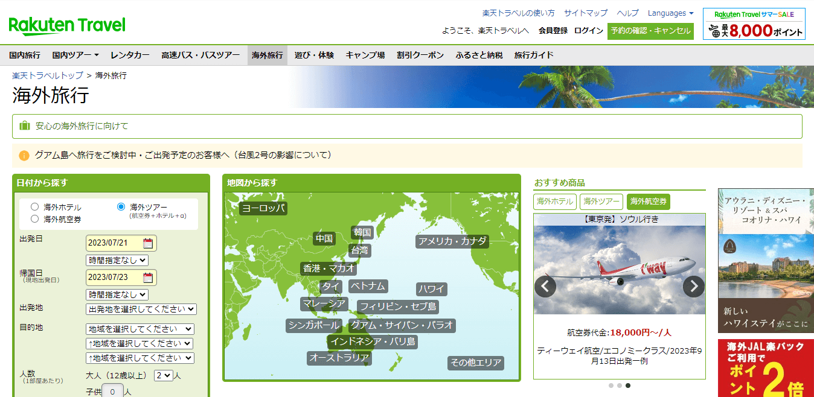Click the 予約の確認・キャンセル button
The width and height of the screenshot is (814, 397).
(650, 30)
